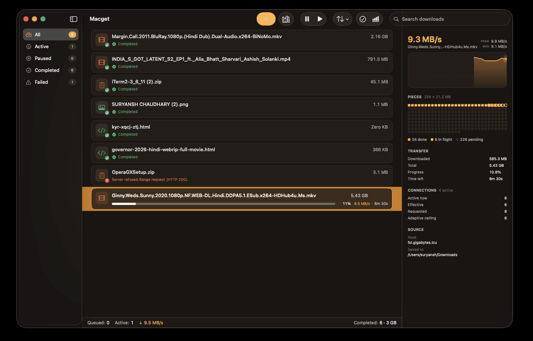This screenshot has height=341, width=533.
Task: Select the iTerm2-3_6_11 (2).zip row
Action: click(241, 85)
